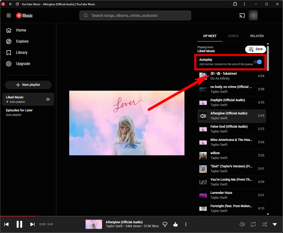Screen dimensions: 283x233
Task: Play Fortnight (feat. Post Malone) track
Action: coord(232,208)
